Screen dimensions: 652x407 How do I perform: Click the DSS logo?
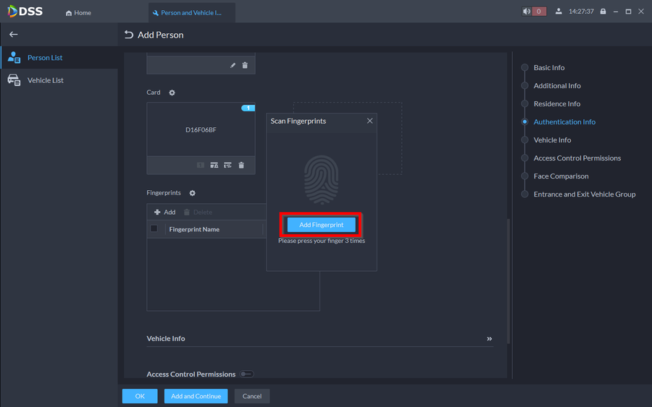[x=25, y=11]
